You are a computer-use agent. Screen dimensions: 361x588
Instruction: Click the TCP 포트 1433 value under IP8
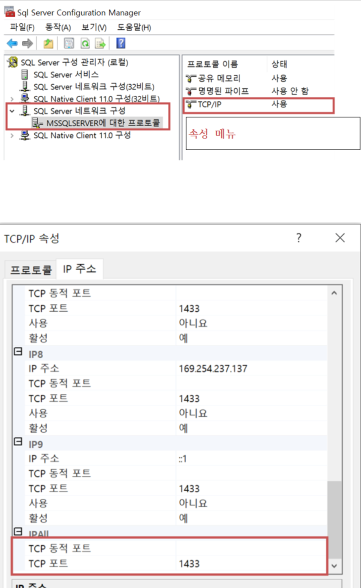(189, 399)
